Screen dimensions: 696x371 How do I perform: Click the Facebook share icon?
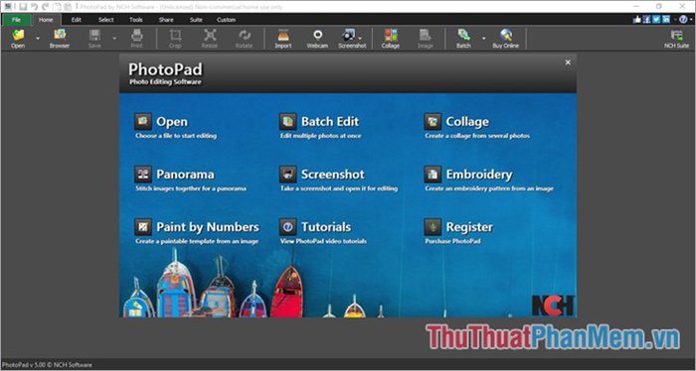646,20
